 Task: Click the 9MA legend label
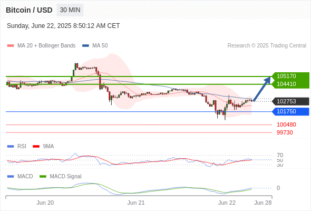(x=48, y=147)
